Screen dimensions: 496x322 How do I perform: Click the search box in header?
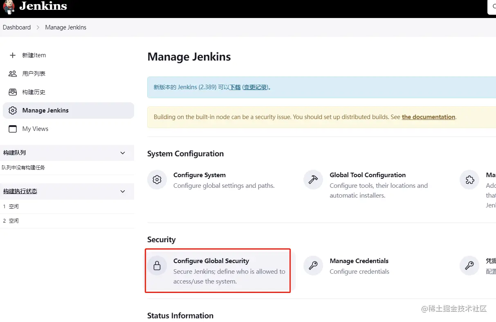point(492,7)
